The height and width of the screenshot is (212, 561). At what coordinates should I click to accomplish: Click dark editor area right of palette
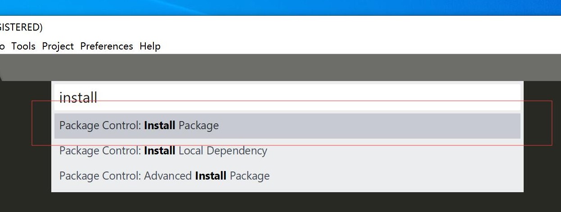click(542, 171)
